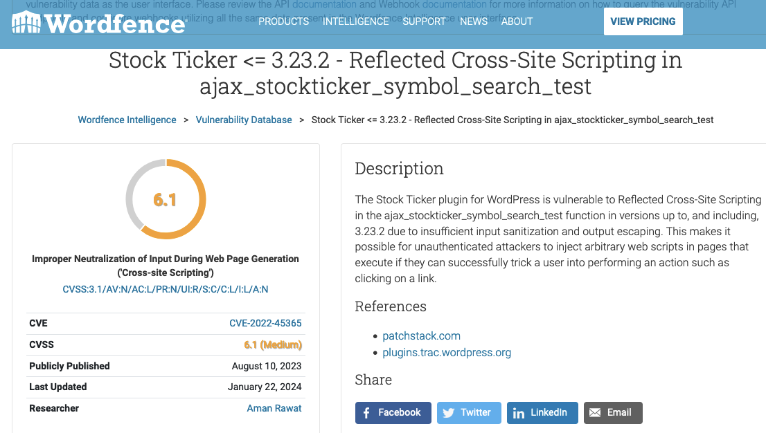The width and height of the screenshot is (766, 433).
Task: Go to News in the header
Action: tap(473, 21)
